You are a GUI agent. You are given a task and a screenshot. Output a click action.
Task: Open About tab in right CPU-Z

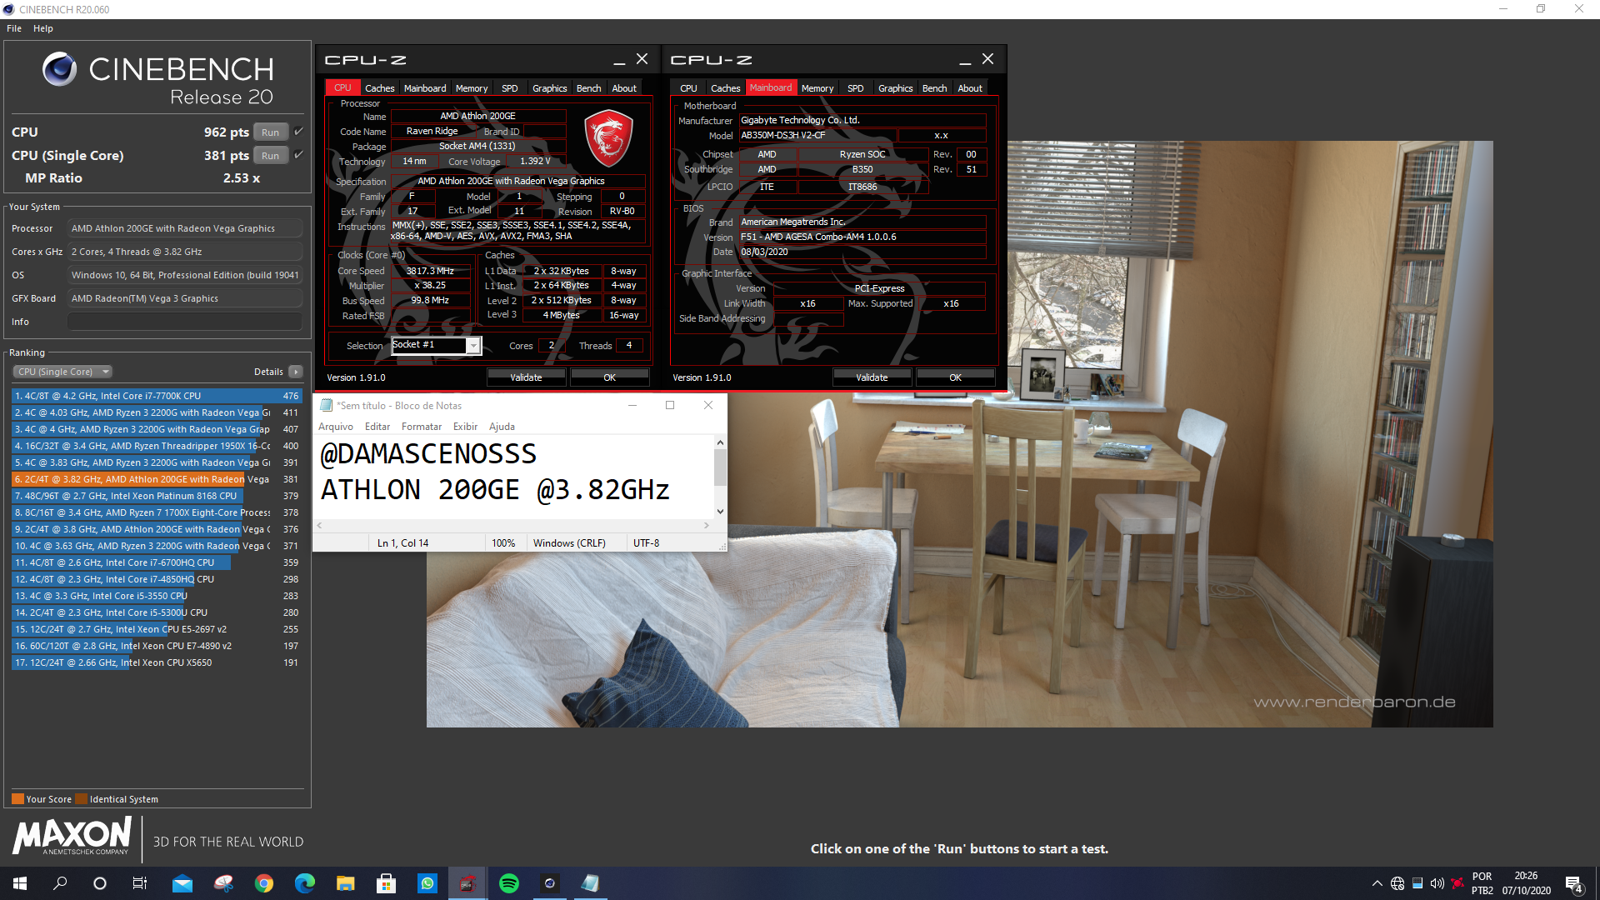pyautogui.click(x=970, y=88)
